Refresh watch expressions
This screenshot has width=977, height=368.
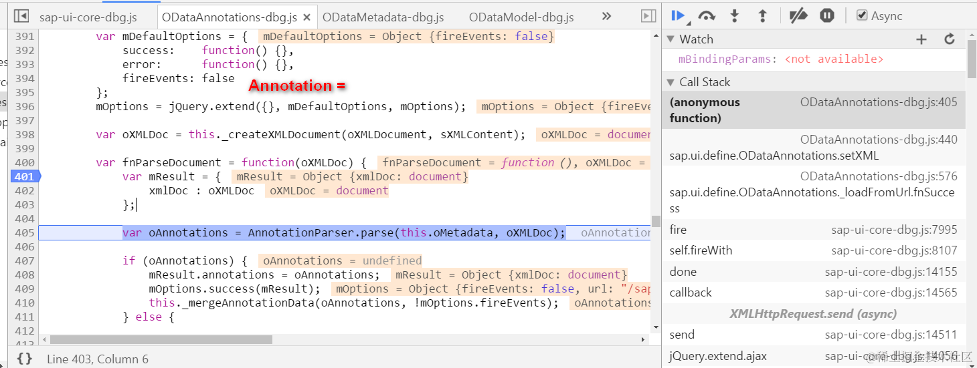(x=950, y=39)
